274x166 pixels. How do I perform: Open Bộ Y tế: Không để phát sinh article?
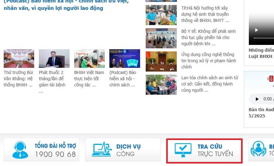tap(208, 37)
